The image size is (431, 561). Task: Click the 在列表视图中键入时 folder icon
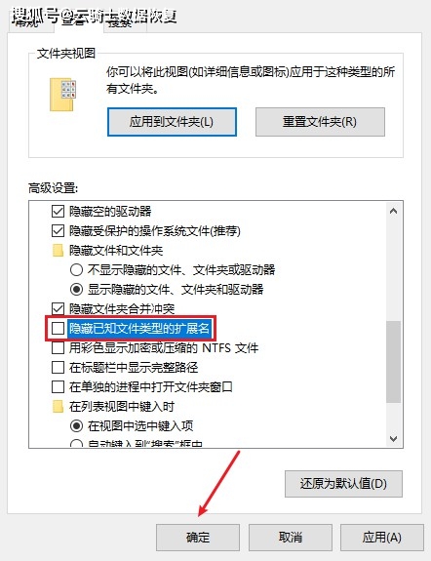click(x=58, y=407)
